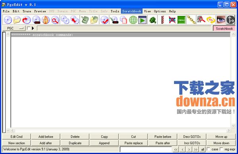The height and width of the screenshot is (154, 238).
Task: Click the yellow chain link icon
Action: tap(191, 20)
